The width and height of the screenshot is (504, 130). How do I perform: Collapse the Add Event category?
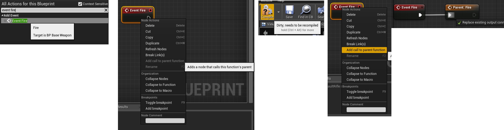[x=2, y=16]
